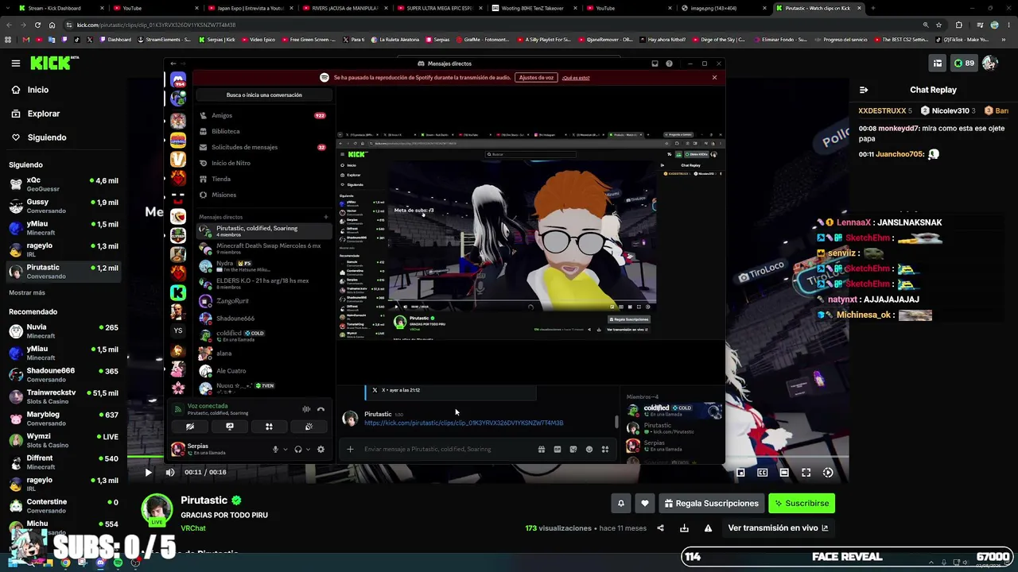1018x572 pixels.
Task: Open the Kick sidebar hamburger menu
Action: tap(15, 63)
